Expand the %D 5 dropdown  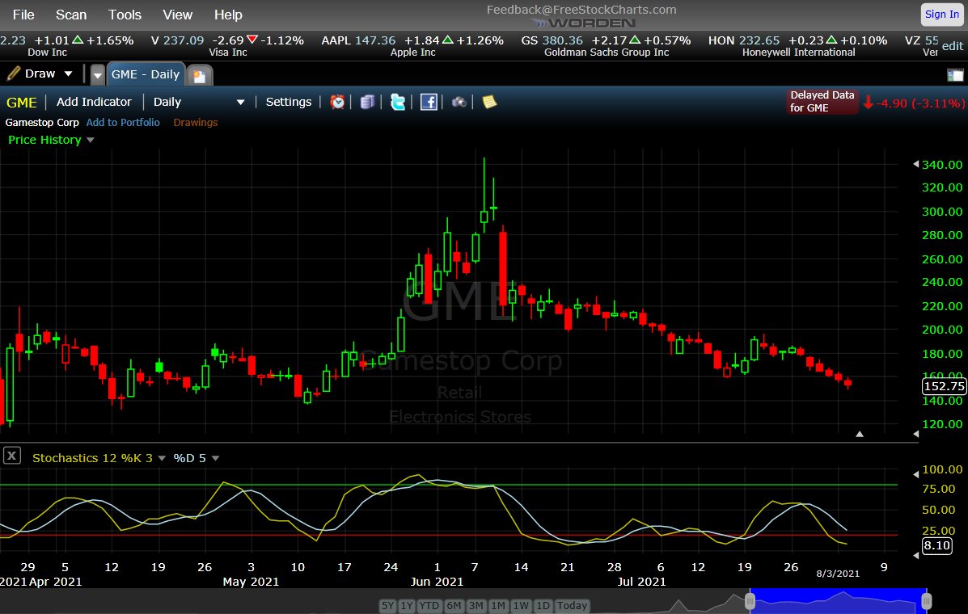pyautogui.click(x=215, y=458)
